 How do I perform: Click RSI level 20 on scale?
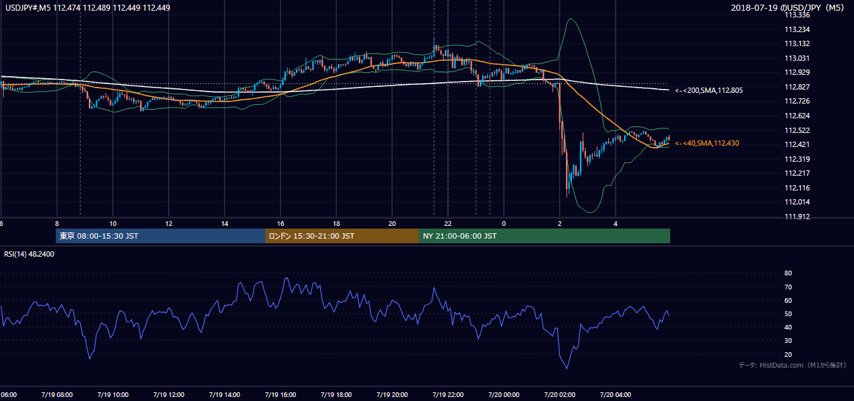click(x=788, y=354)
